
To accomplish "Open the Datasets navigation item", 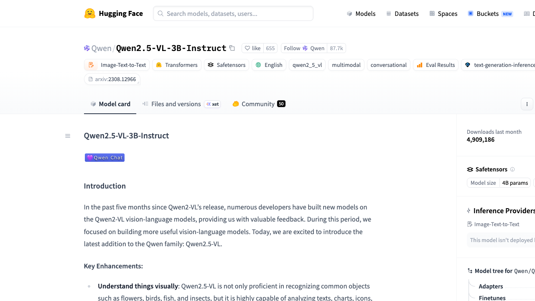I will 402,14.
